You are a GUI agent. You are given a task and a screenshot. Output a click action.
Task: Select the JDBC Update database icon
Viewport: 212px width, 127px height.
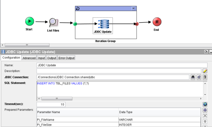pyautogui.click(x=103, y=24)
